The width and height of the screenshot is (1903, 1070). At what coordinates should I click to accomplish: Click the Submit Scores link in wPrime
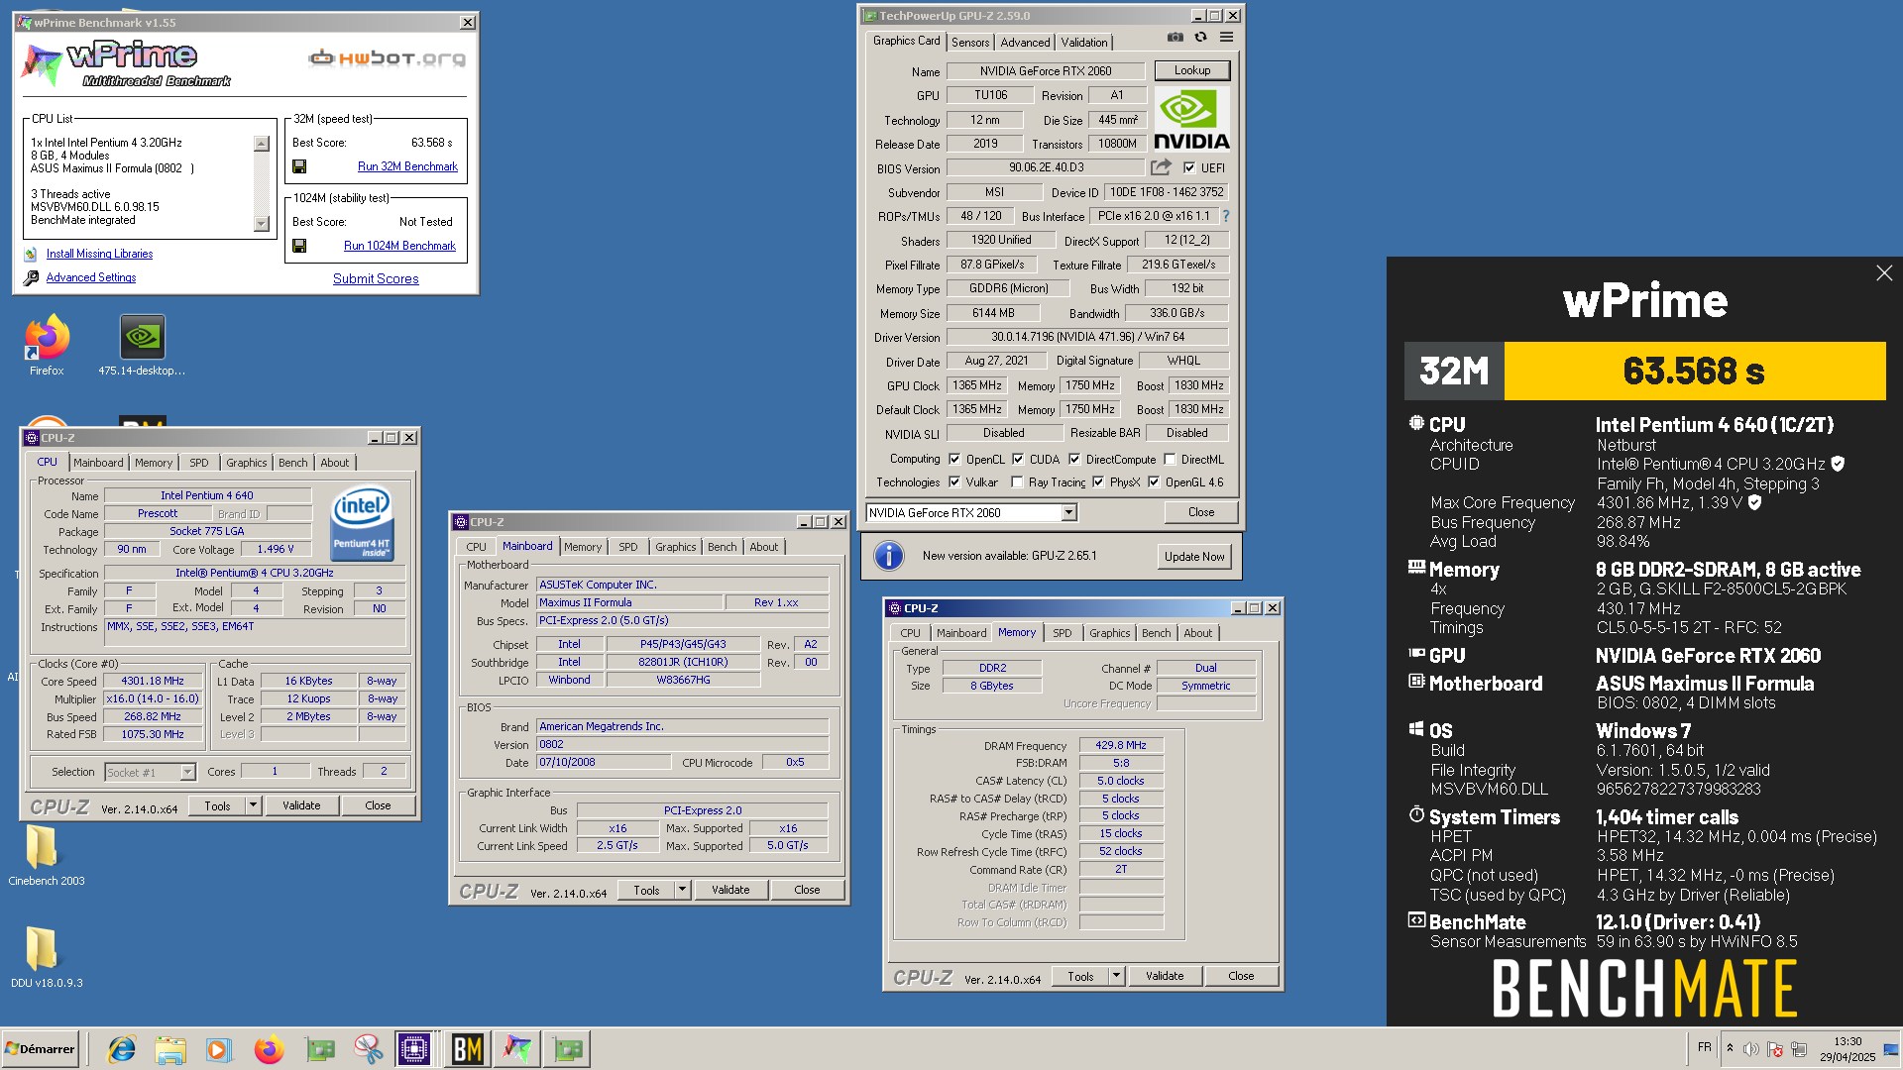(376, 279)
